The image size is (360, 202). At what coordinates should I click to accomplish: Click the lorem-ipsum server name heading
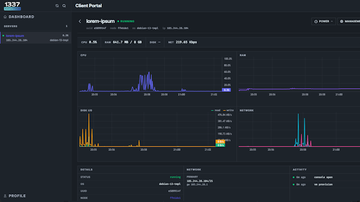(100, 21)
